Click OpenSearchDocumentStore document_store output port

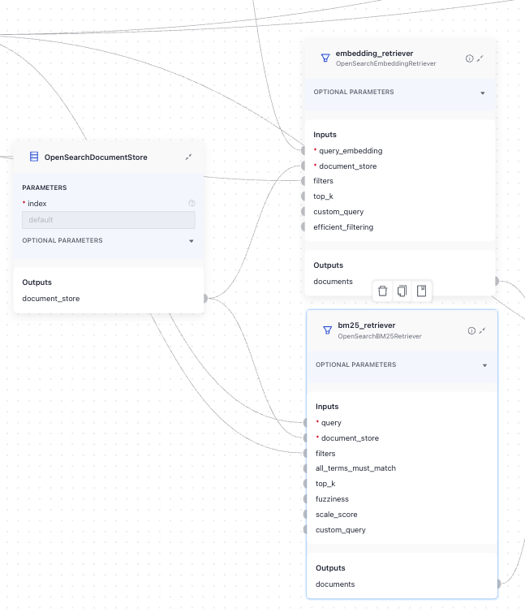pos(205,298)
